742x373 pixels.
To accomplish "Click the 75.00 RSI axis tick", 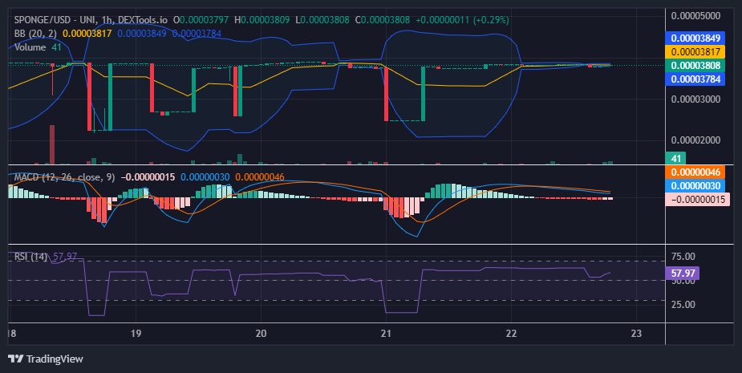I will [683, 257].
